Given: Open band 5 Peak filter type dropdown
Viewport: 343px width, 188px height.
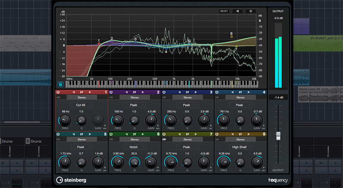Looking at the screenshot, I should [81, 147].
